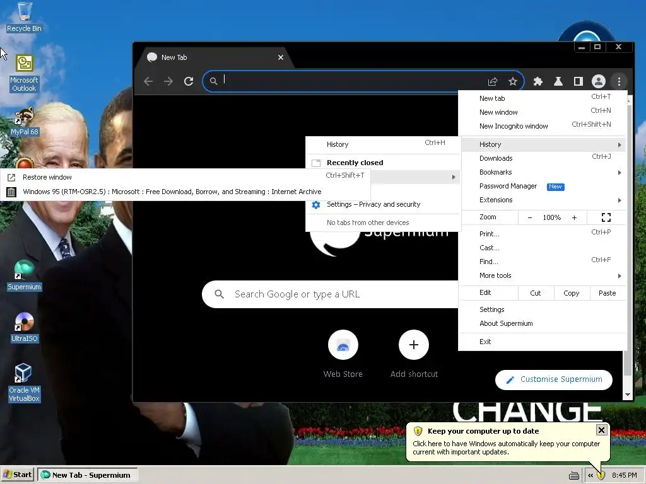Screen dimensions: 646x484
Task: Decrease zoom with minus button
Action: [x=530, y=217]
